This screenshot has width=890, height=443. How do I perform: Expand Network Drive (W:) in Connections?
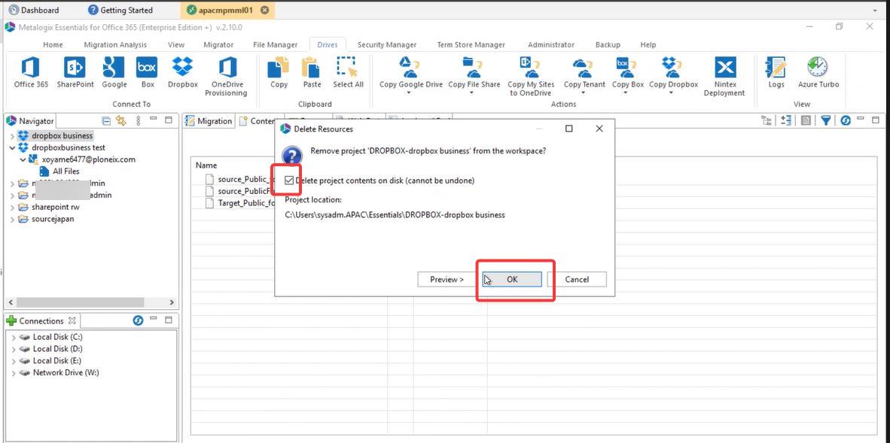(13, 372)
